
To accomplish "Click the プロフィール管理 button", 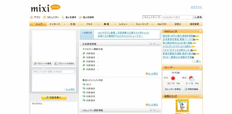I will tap(43, 63).
